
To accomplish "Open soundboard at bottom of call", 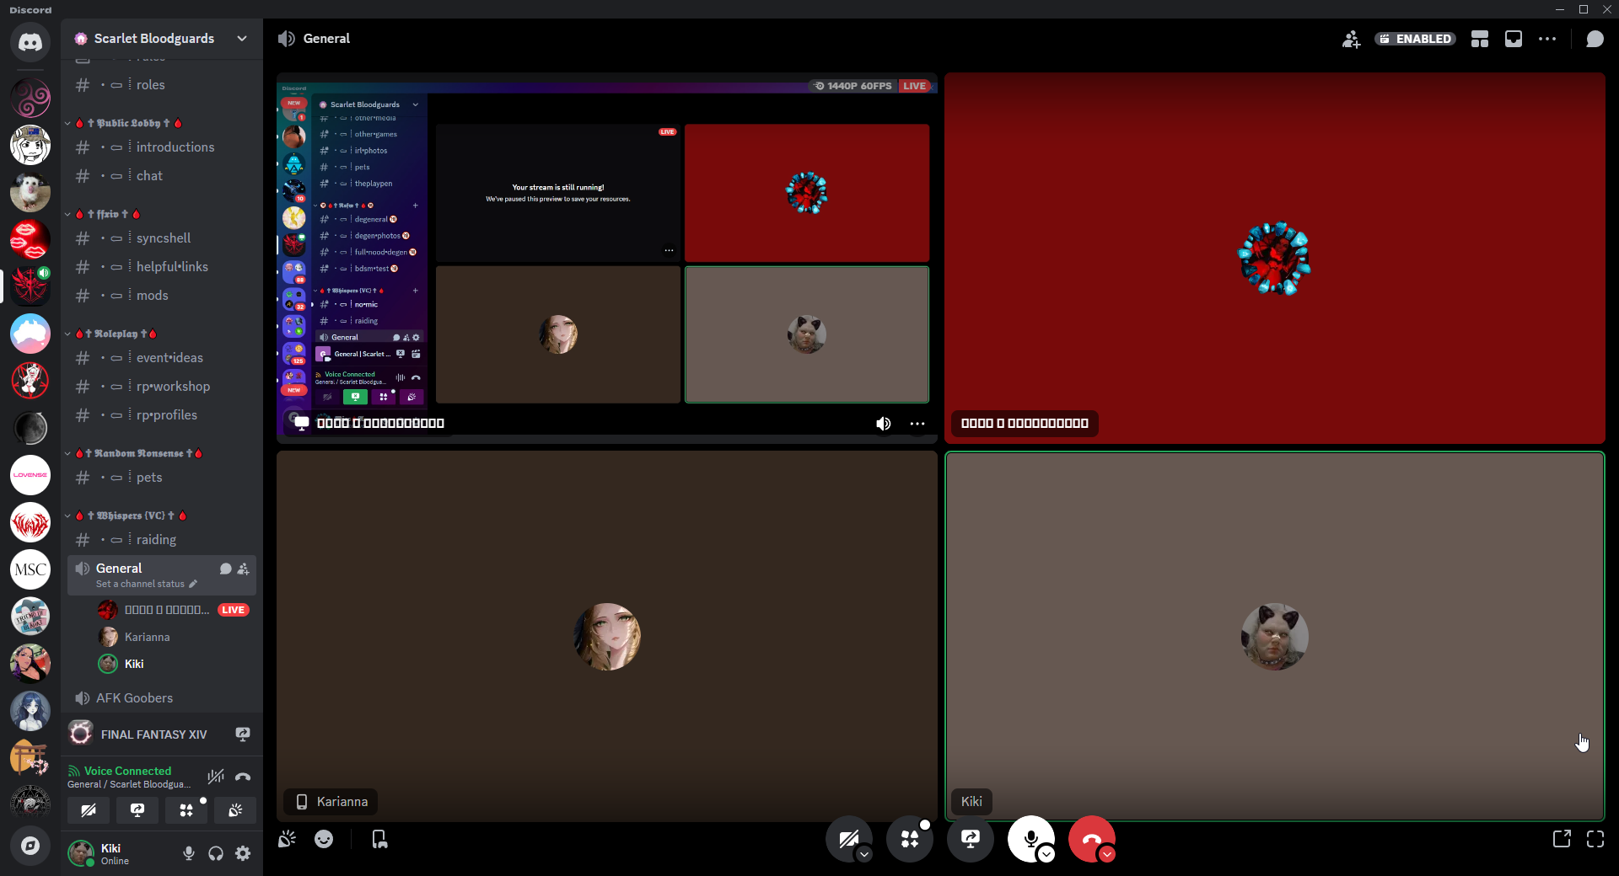I will pos(288,839).
